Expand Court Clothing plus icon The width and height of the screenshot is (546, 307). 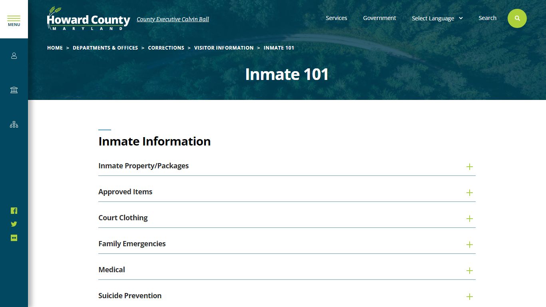tap(470, 219)
